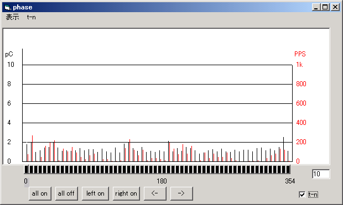
Task: Click the red 1k scale value
Action: (299, 65)
